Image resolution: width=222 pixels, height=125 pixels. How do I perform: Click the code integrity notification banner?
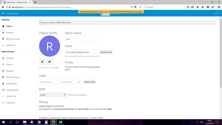pos(111,12)
